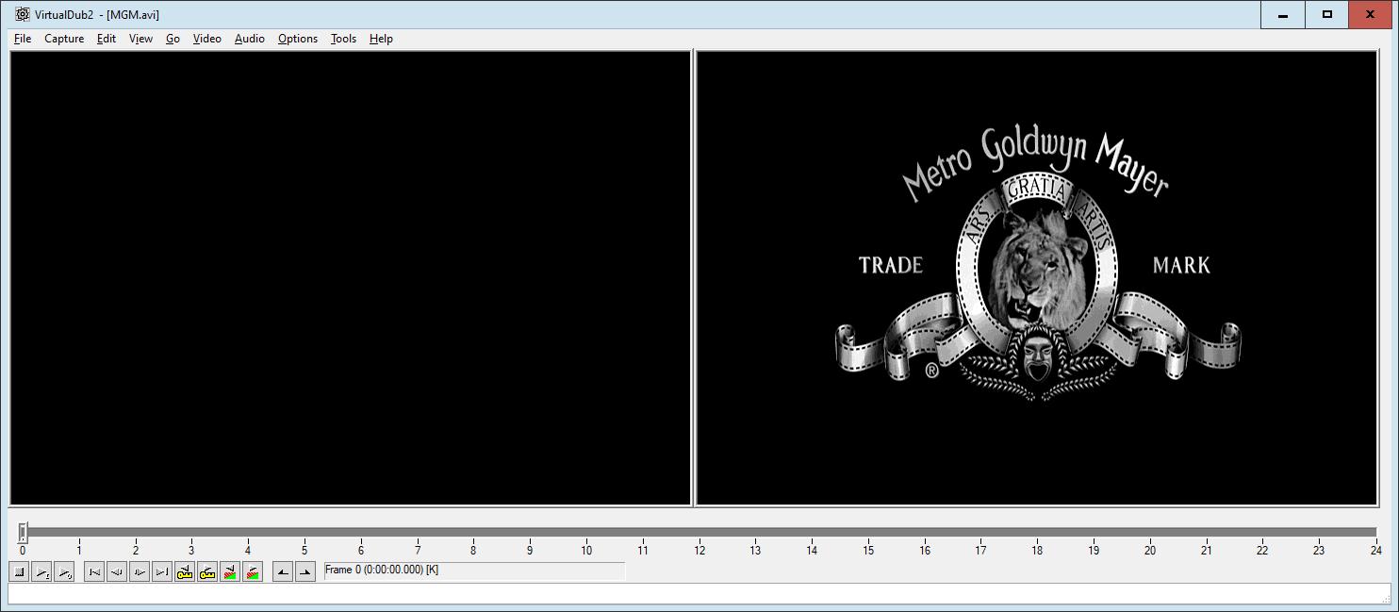Open the Go menu
This screenshot has width=1399, height=612.
point(173,39)
